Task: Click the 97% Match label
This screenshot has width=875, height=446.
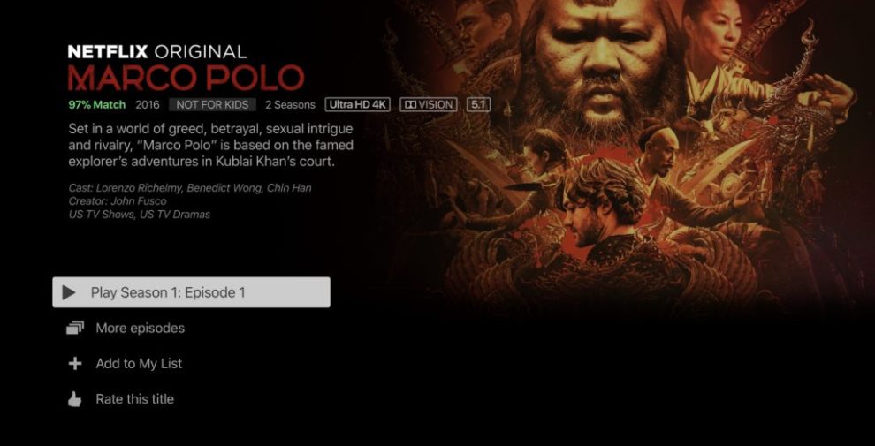Action: (x=97, y=104)
